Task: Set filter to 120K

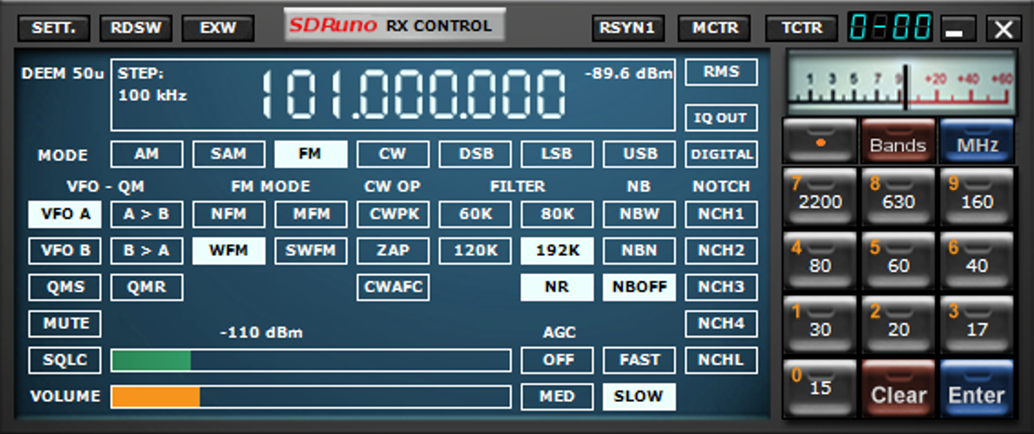Action: click(474, 252)
